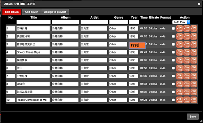The height and width of the screenshot is (123, 203).
Task: Open the Auto Play dropdown
Action: pos(181,22)
